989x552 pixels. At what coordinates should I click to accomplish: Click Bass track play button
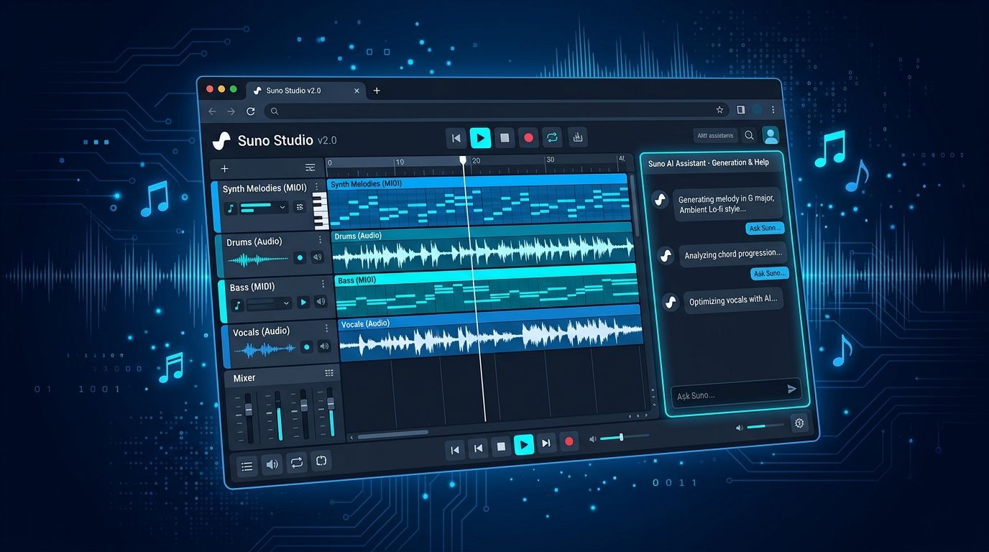tap(303, 303)
